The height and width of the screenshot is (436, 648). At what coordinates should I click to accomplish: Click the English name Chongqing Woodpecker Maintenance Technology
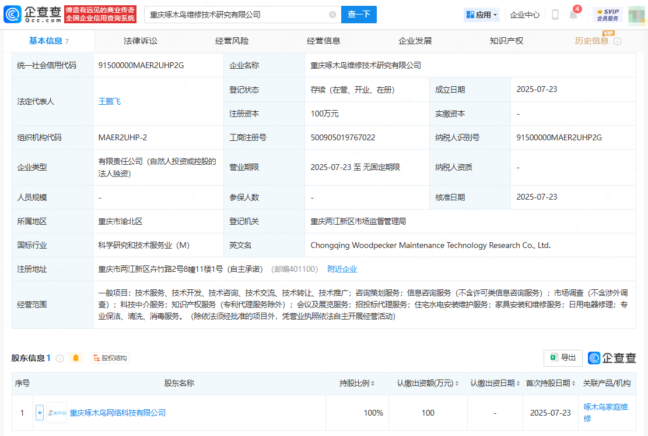point(430,245)
